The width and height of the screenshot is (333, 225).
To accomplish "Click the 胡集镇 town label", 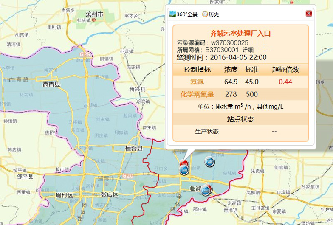I will point(22,35).
